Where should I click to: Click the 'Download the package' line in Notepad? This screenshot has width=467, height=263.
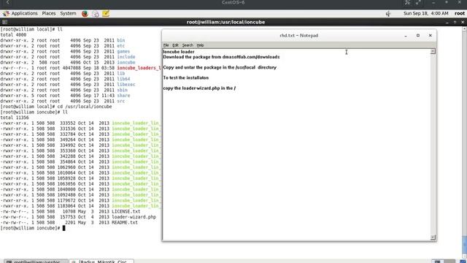(x=221, y=57)
